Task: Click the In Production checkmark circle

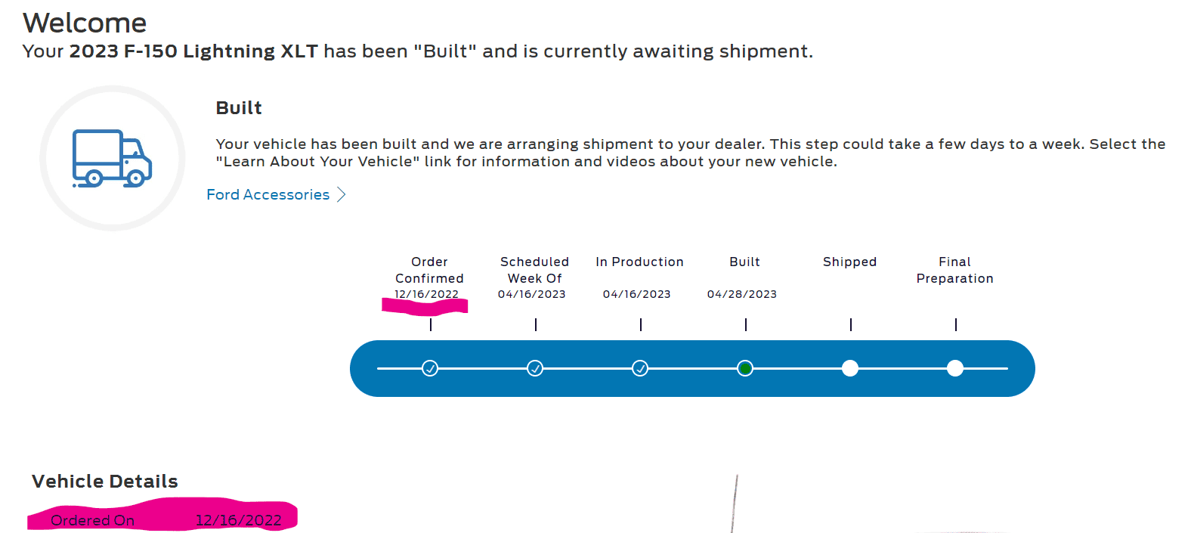Action: pos(640,368)
